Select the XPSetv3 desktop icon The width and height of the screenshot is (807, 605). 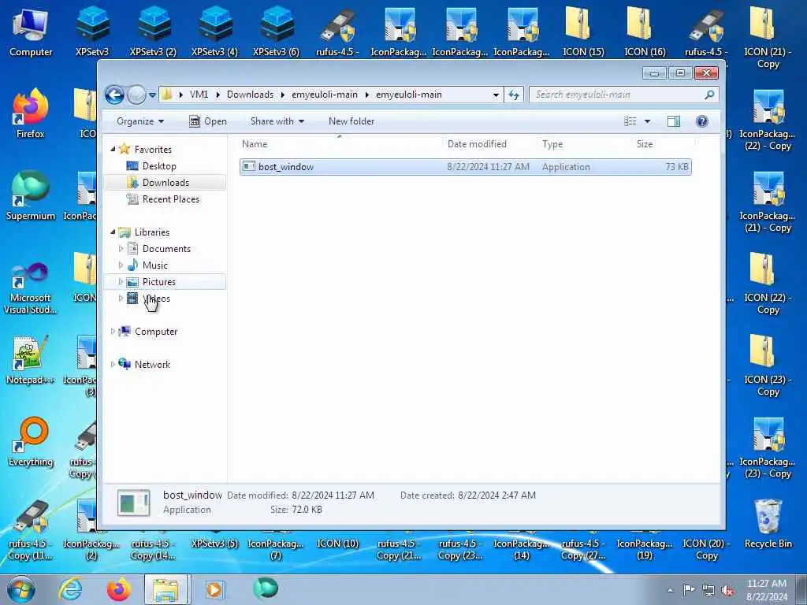click(x=92, y=32)
